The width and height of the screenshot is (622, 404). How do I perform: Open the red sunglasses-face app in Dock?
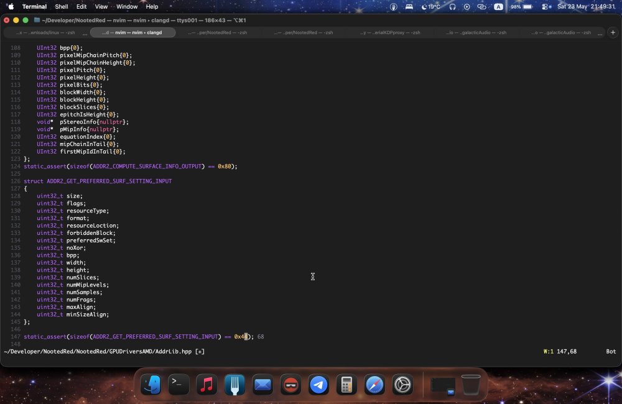coord(290,385)
